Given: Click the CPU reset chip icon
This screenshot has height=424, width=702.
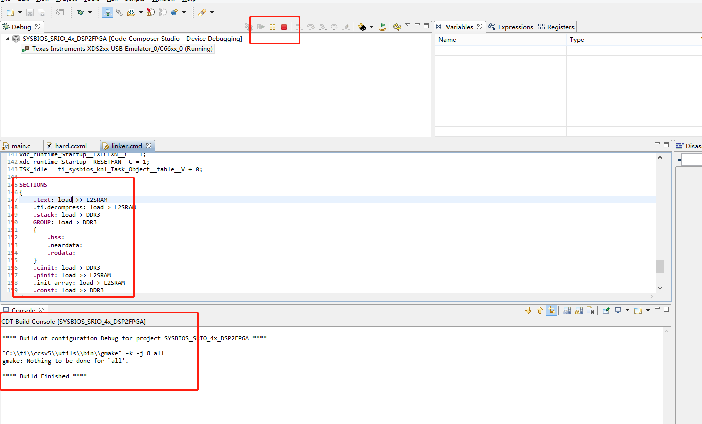Looking at the screenshot, I should click(x=362, y=27).
